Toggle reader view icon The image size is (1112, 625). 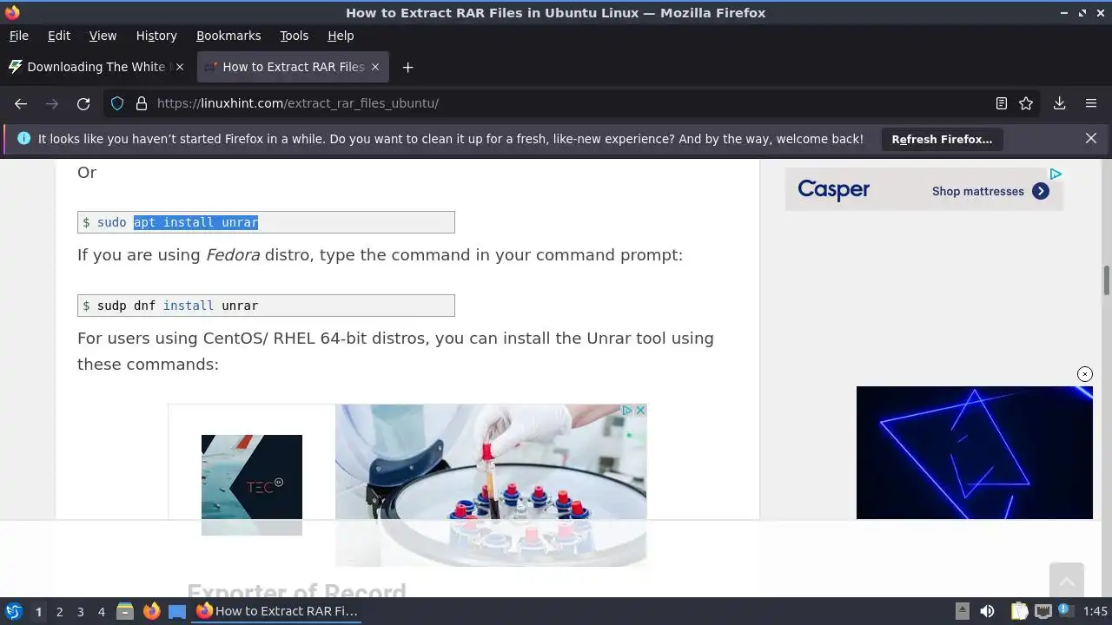point(1002,103)
